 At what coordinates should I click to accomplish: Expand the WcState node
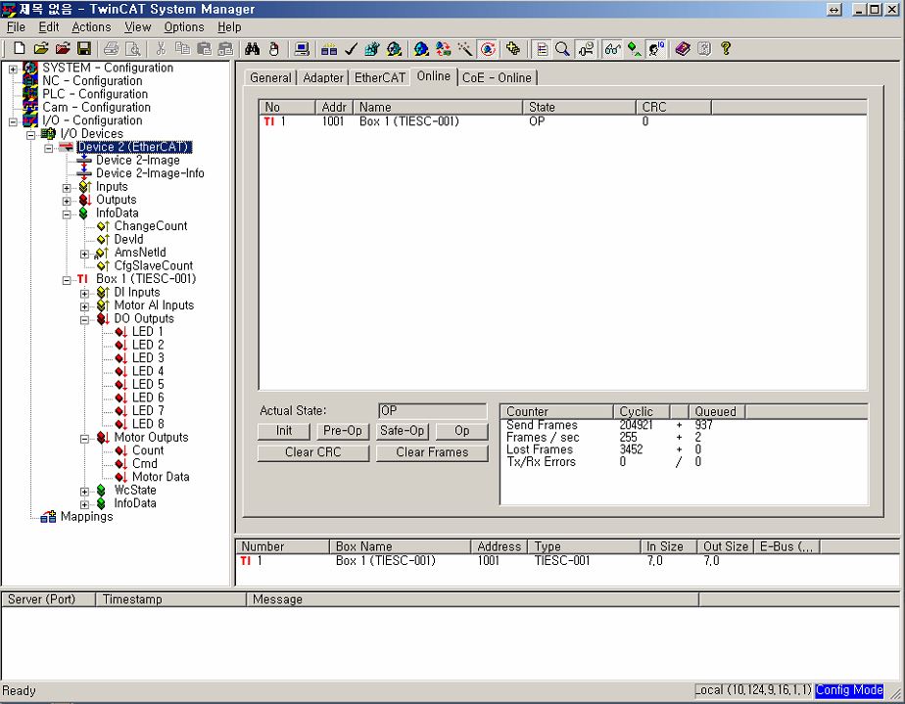click(85, 492)
